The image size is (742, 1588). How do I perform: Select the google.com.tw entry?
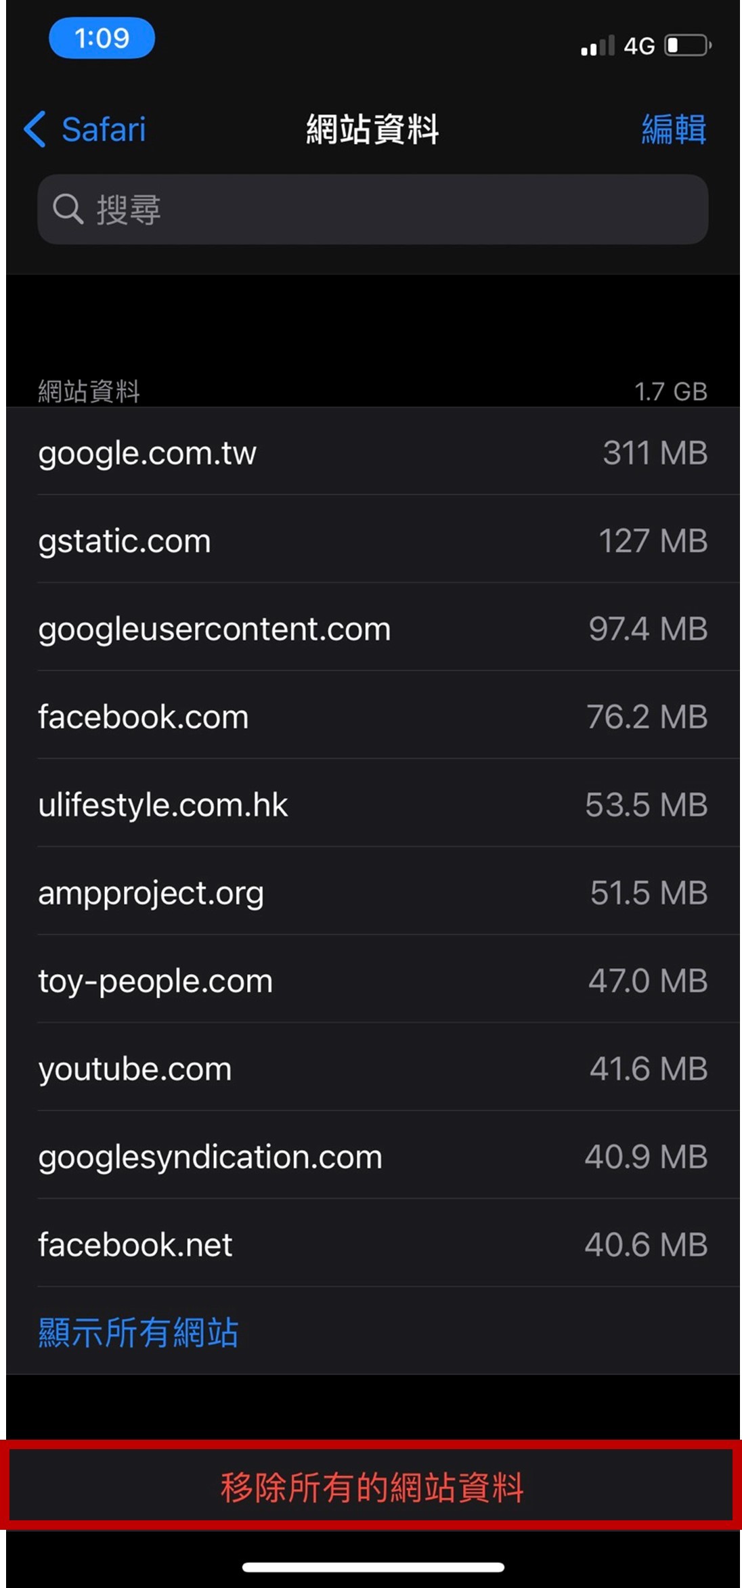372,452
